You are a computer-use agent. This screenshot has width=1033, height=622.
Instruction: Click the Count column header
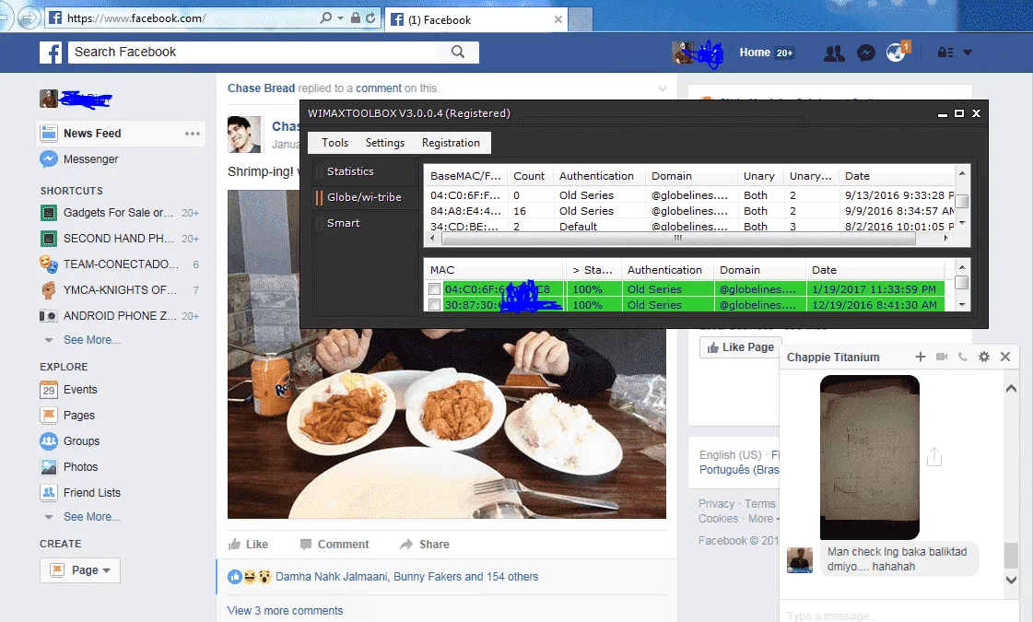click(x=529, y=176)
